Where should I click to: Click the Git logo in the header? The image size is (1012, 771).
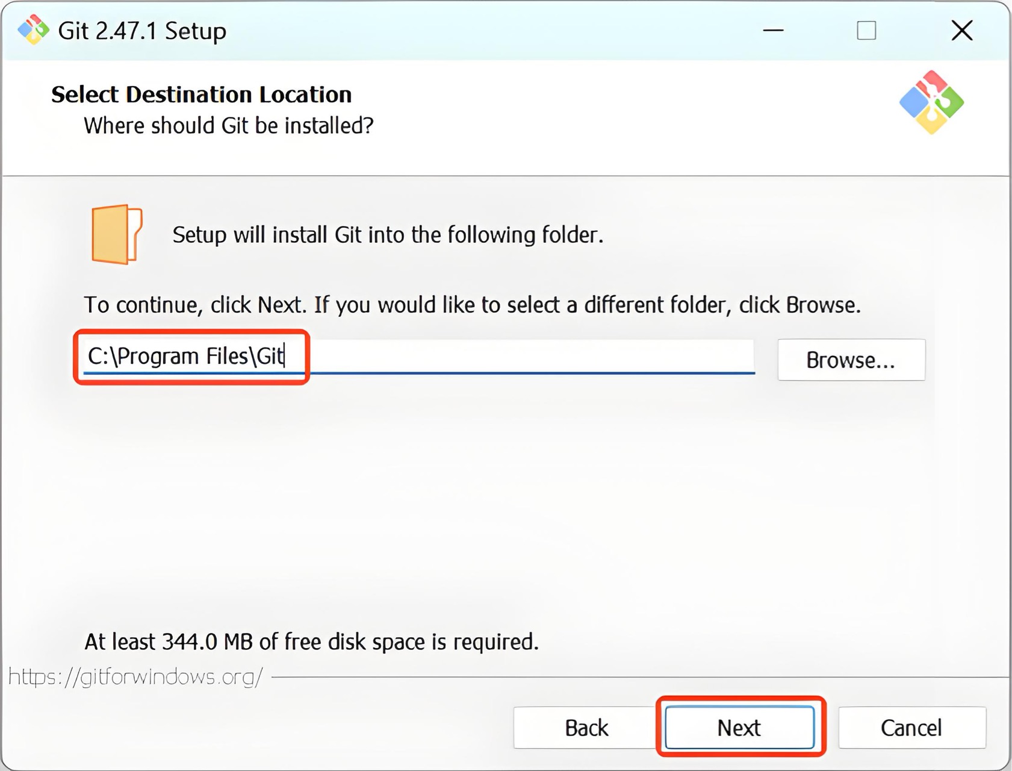click(x=931, y=102)
